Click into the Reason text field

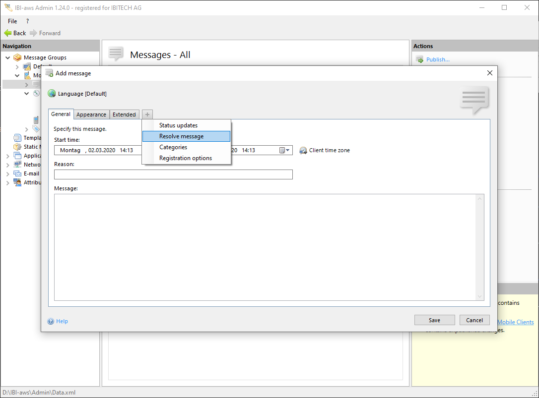[x=173, y=174]
